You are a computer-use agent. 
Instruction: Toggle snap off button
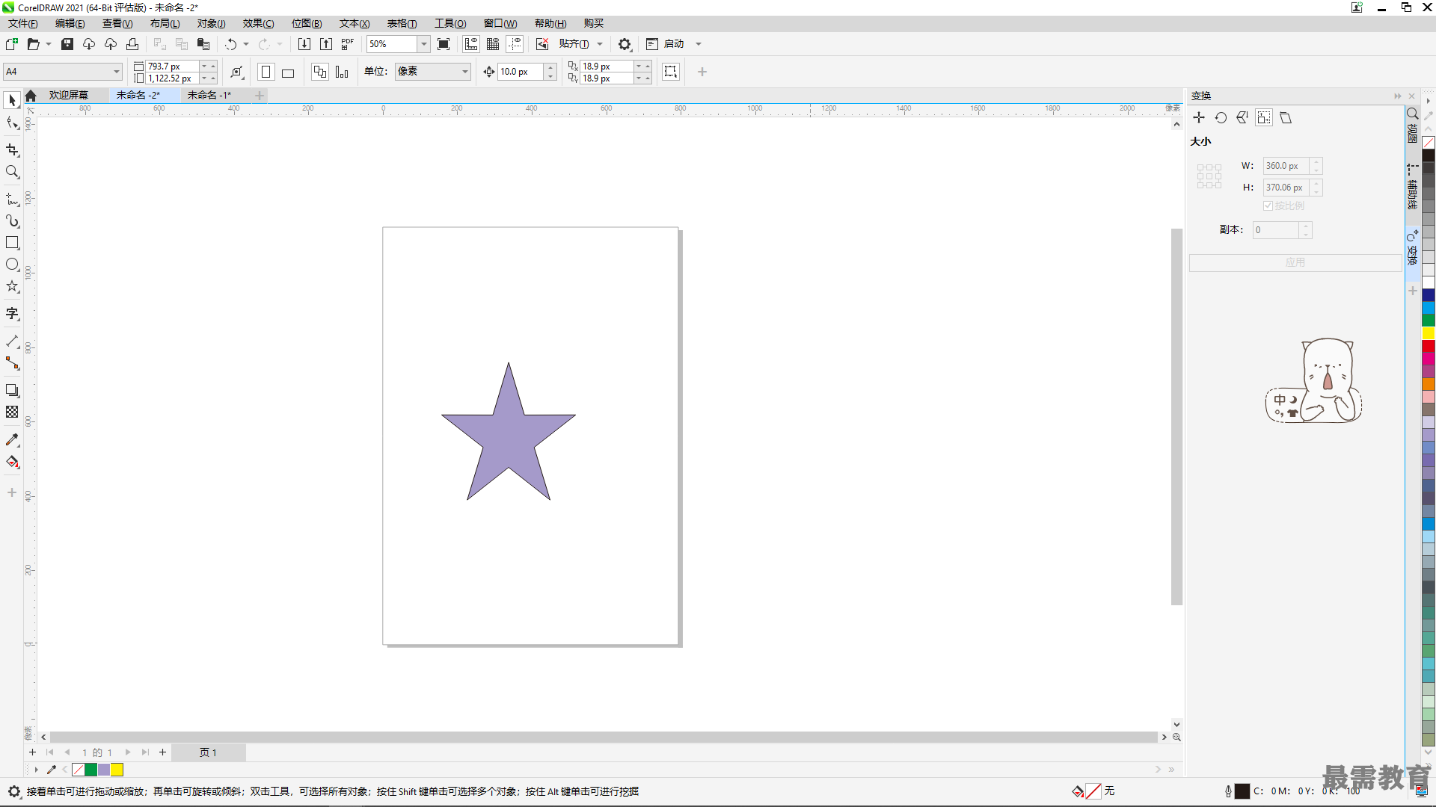click(x=542, y=44)
